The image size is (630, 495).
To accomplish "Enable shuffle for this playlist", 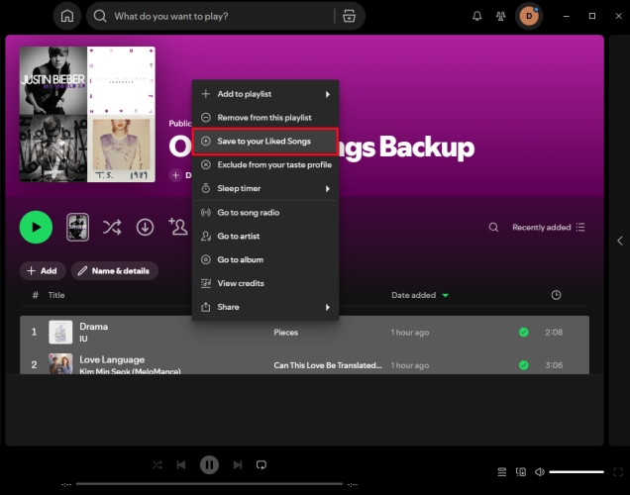I will pyautogui.click(x=112, y=228).
